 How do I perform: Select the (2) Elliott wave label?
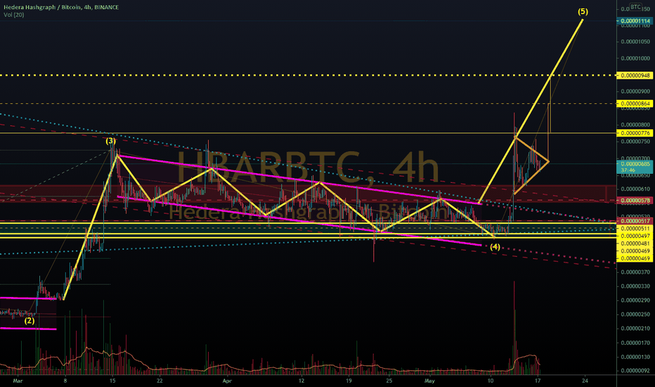30,320
